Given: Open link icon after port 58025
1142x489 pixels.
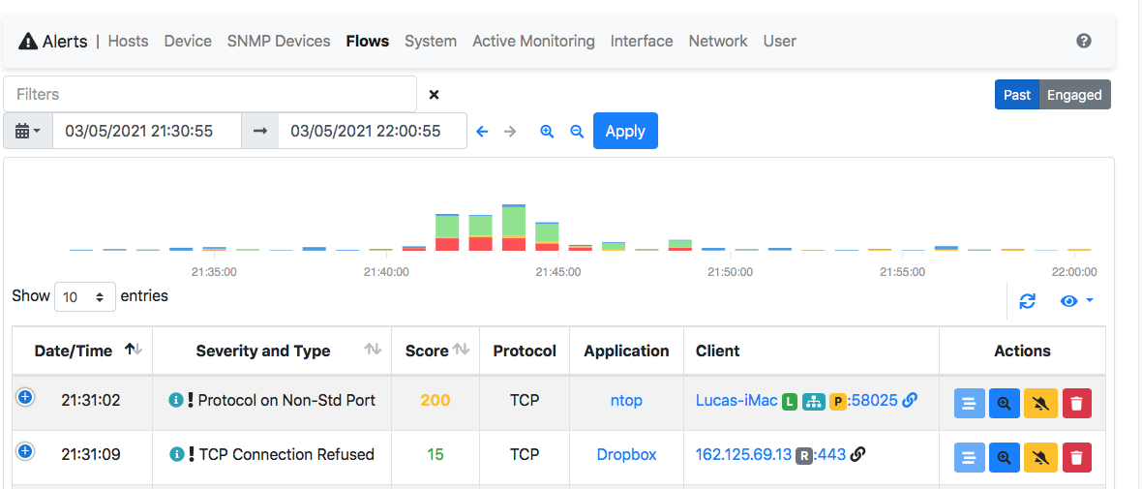Looking at the screenshot, I should 910,400.
